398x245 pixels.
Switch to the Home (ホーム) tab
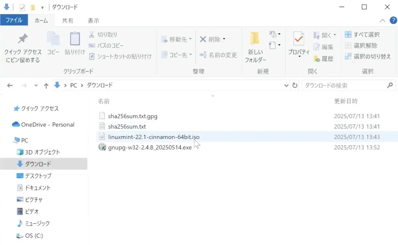[x=41, y=20]
